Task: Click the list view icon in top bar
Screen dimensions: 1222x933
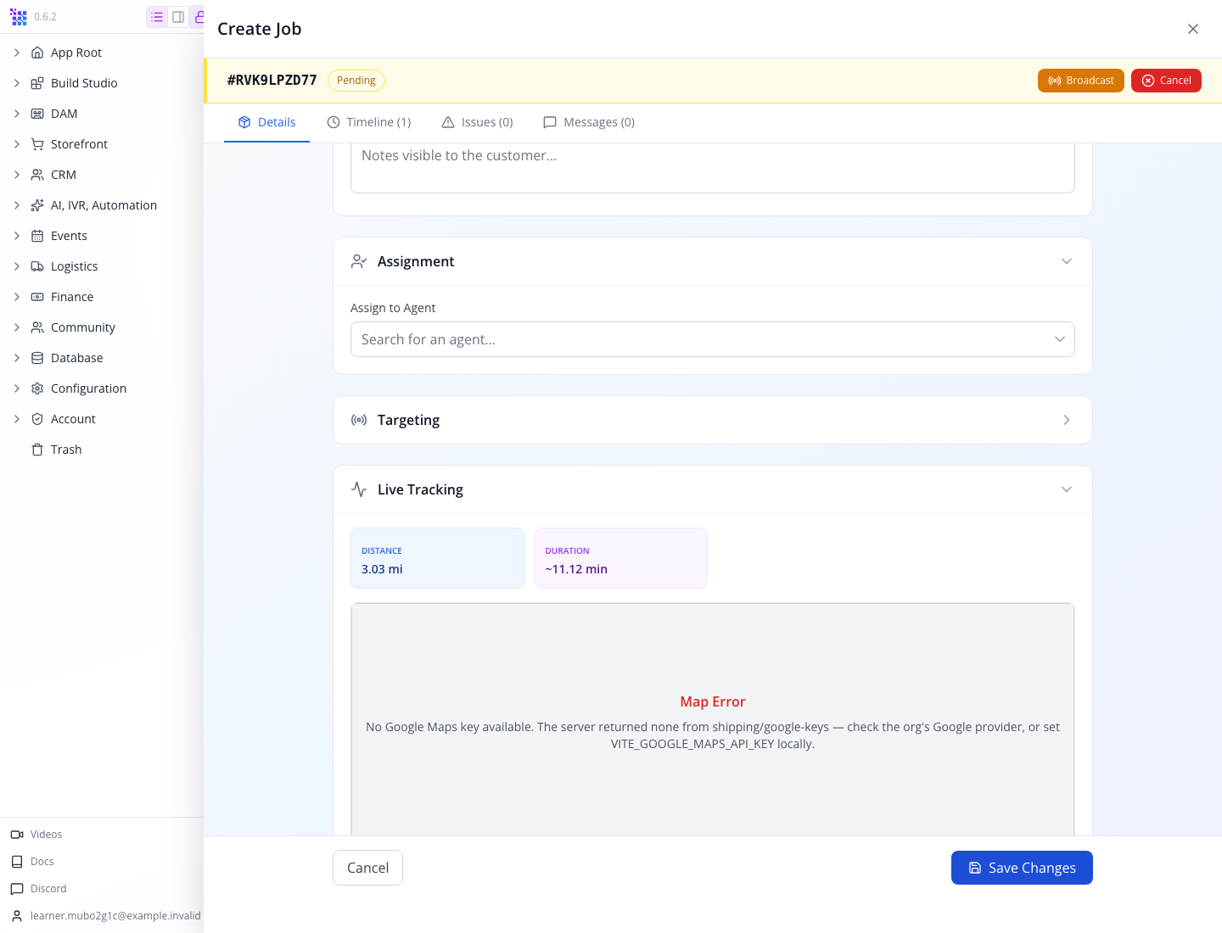Action: (157, 17)
